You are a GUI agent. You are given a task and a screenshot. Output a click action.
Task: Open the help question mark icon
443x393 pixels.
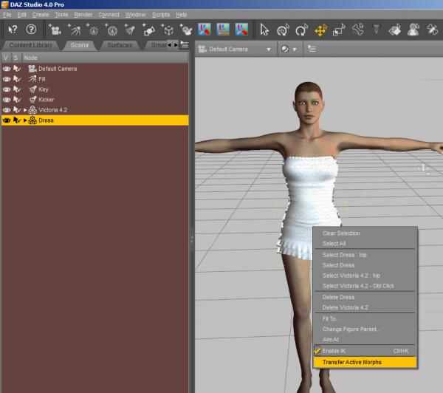(x=31, y=29)
